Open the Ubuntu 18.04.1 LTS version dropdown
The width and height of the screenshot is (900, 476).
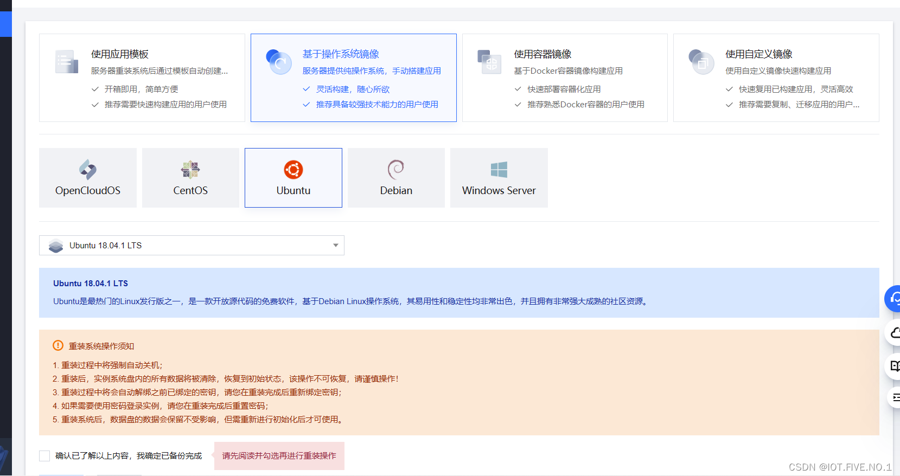pyautogui.click(x=192, y=246)
